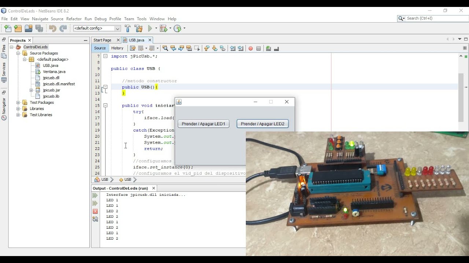
Task: Click the Redo arrow in main toolbar
Action: [63, 28]
